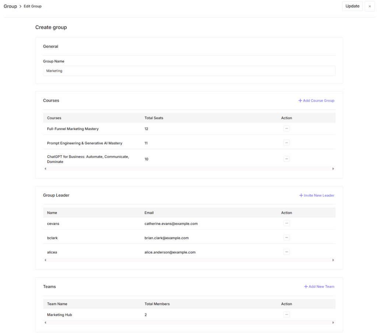Navigate back via the Group breadcrumb
This screenshot has width=377, height=336.
pos(10,6)
